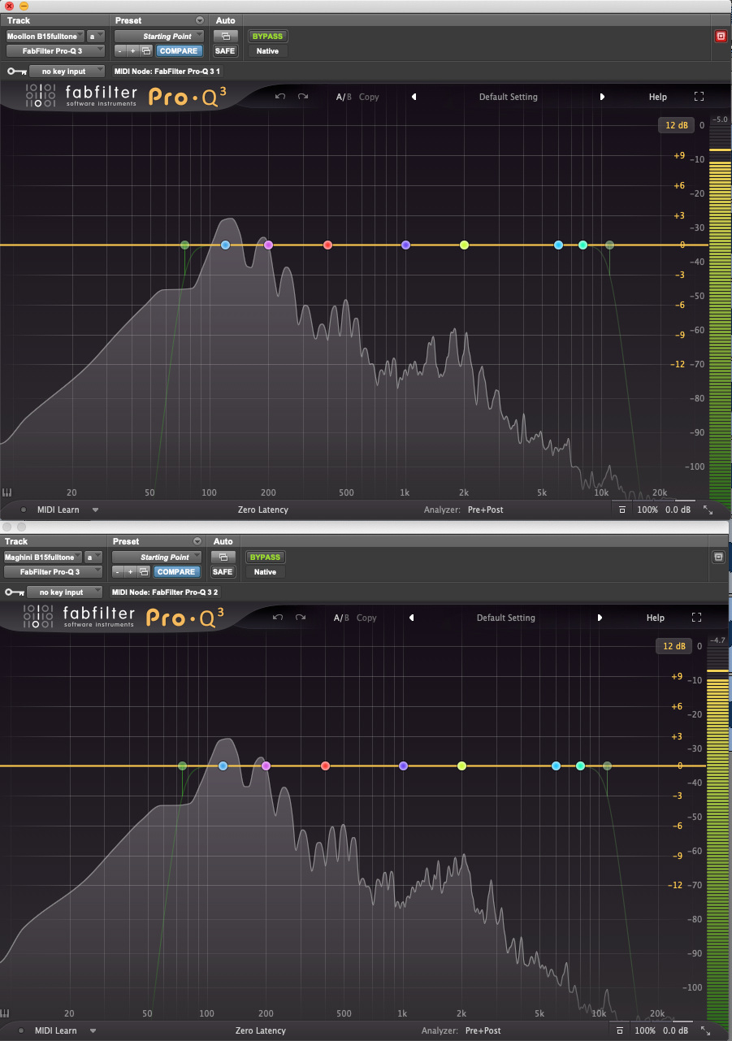Go to next preset in Mooilon window
The height and width of the screenshot is (1041, 732).
(602, 97)
